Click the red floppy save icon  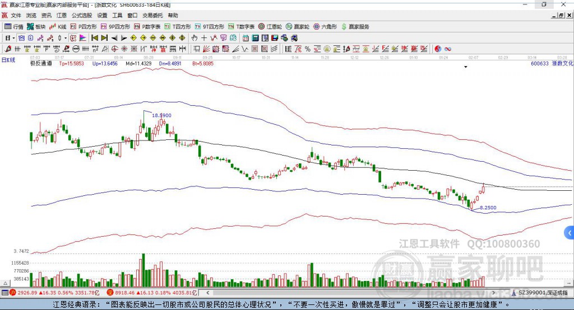275,38
